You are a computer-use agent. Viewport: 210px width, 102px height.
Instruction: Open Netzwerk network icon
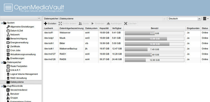click(8, 35)
